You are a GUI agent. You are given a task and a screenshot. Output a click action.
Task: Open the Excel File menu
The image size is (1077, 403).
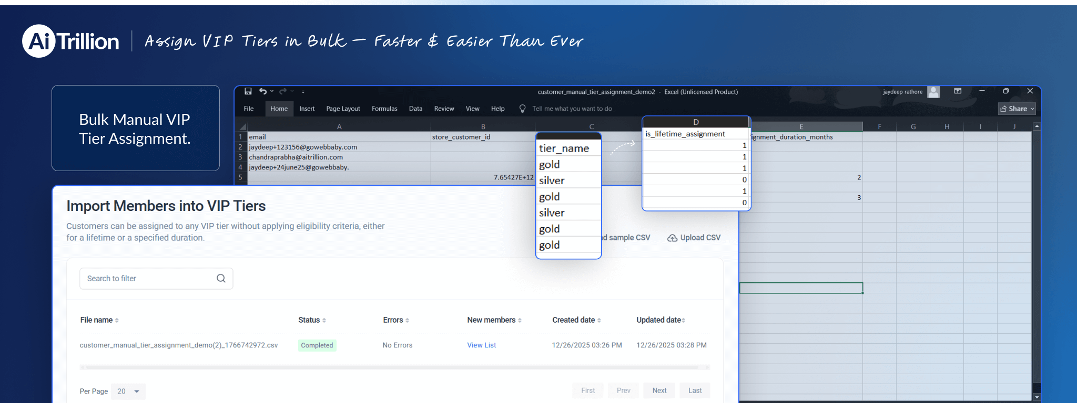[249, 109]
